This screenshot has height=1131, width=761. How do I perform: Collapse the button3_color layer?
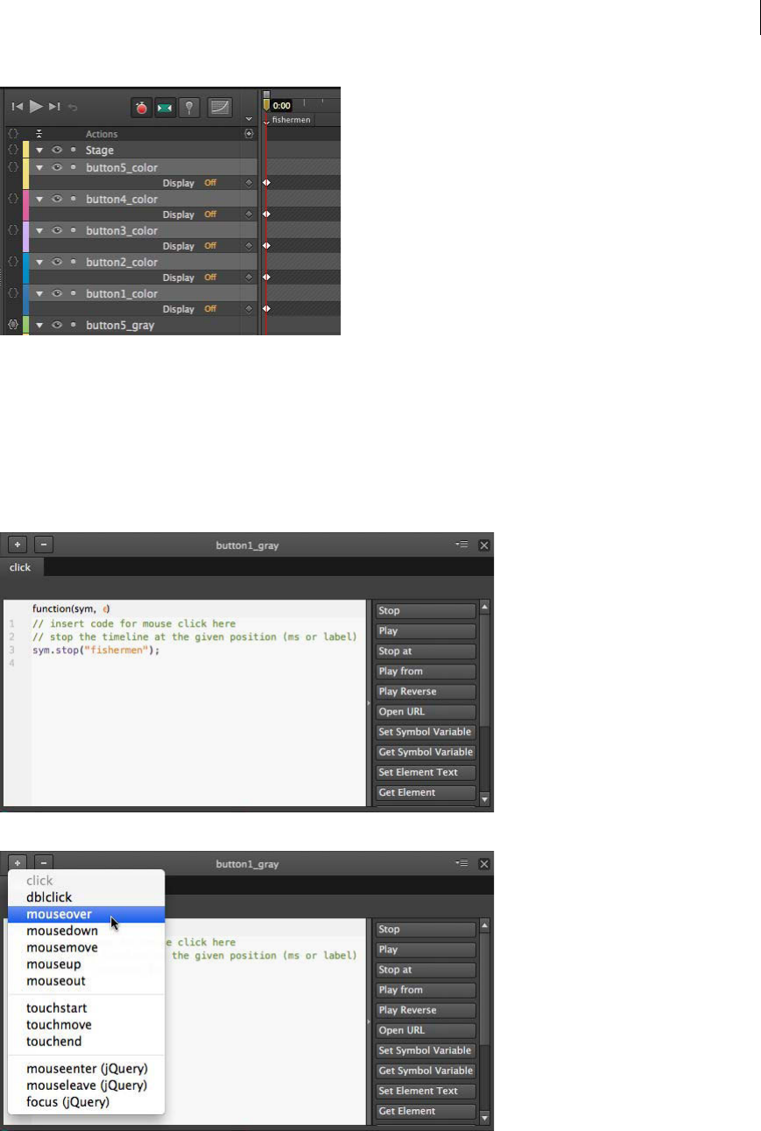click(x=39, y=230)
